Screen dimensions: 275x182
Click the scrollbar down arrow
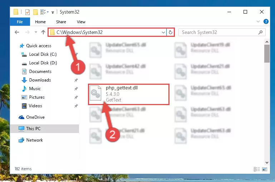click(267, 163)
